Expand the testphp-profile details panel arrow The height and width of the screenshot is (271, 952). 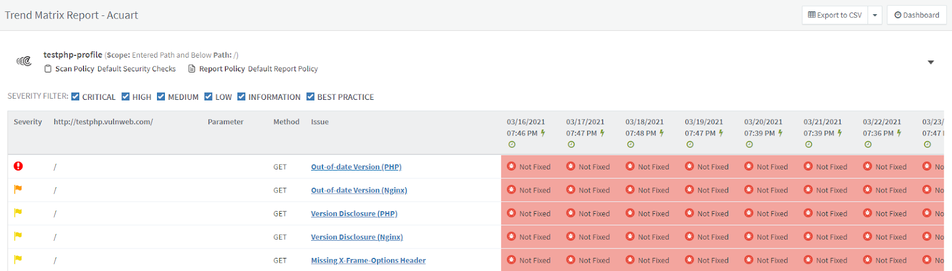[931, 62]
